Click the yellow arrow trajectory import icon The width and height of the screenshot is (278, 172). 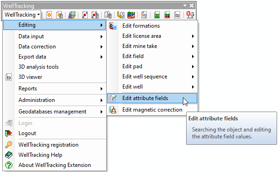pyautogui.click(x=121, y=15)
